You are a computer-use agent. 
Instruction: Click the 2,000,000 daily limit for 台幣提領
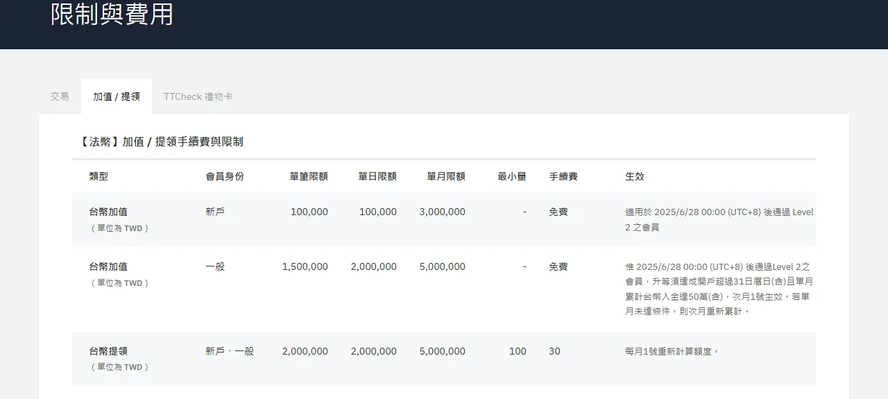click(x=374, y=351)
